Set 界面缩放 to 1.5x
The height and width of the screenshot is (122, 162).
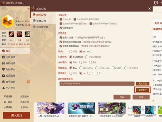[x=89, y=73]
